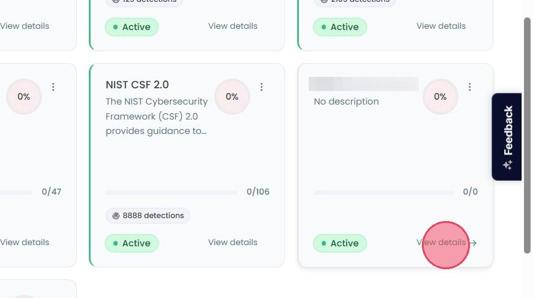This screenshot has height=298, width=533.
Task: Open kebab menu on NIST CSF 2.0 card
Action: pyautogui.click(x=262, y=87)
